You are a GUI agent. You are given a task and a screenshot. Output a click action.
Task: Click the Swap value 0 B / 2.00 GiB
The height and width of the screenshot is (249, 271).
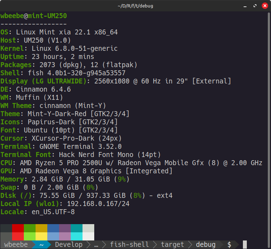51,187
